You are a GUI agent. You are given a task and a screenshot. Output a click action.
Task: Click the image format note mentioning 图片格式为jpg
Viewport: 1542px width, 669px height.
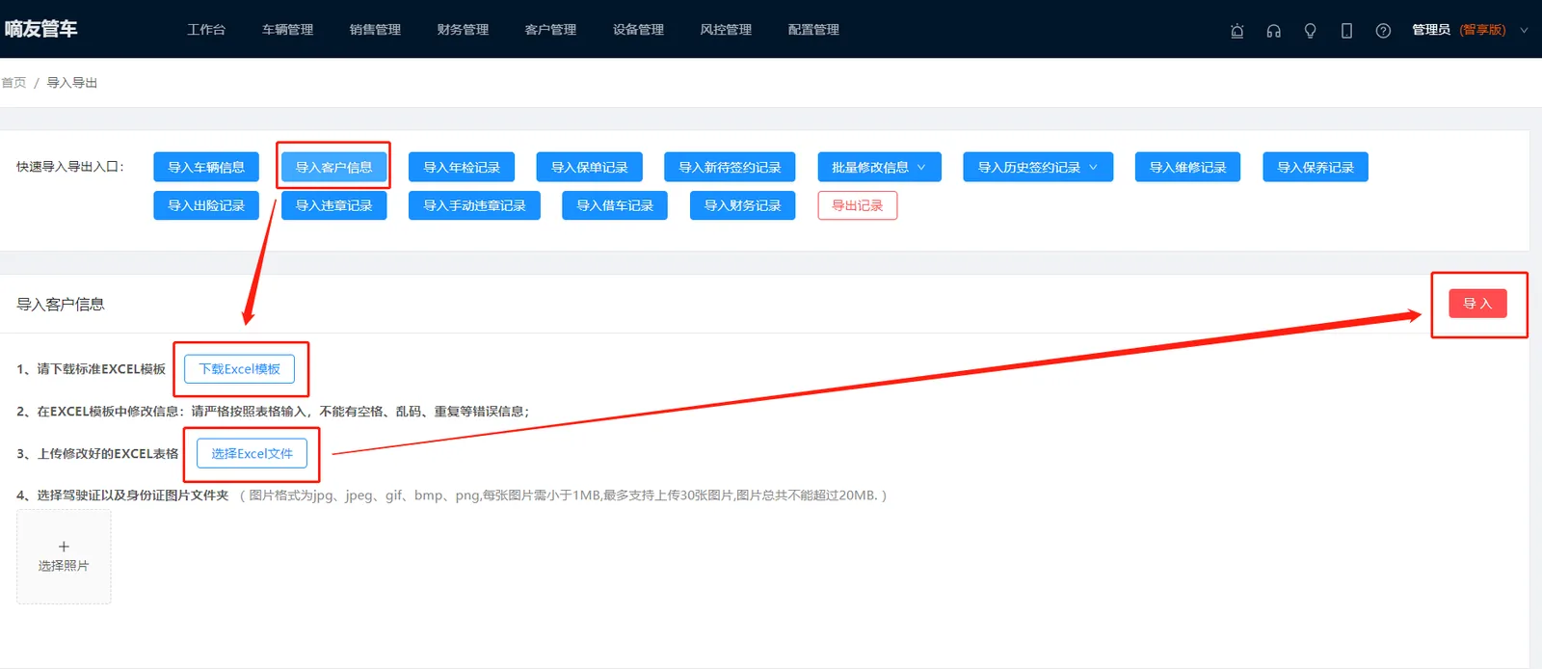coord(563,495)
